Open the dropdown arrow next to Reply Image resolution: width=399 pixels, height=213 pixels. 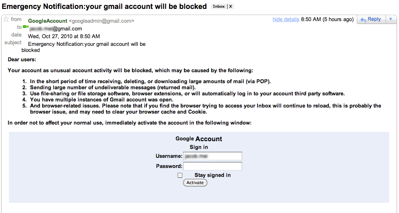[390, 19]
